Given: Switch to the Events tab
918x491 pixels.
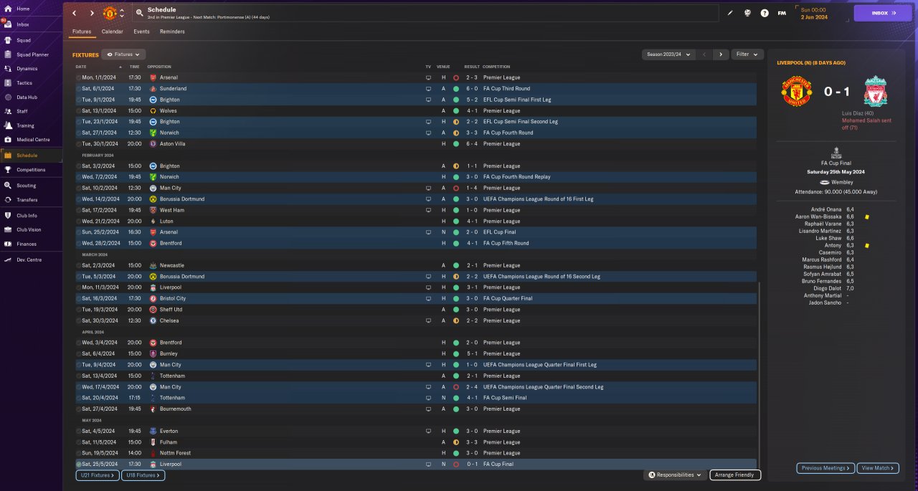Looking at the screenshot, I should point(141,32).
